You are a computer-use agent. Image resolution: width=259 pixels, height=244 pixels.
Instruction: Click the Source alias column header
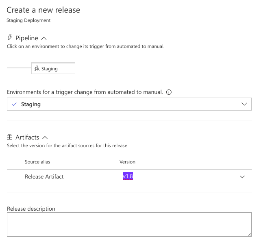(37, 162)
